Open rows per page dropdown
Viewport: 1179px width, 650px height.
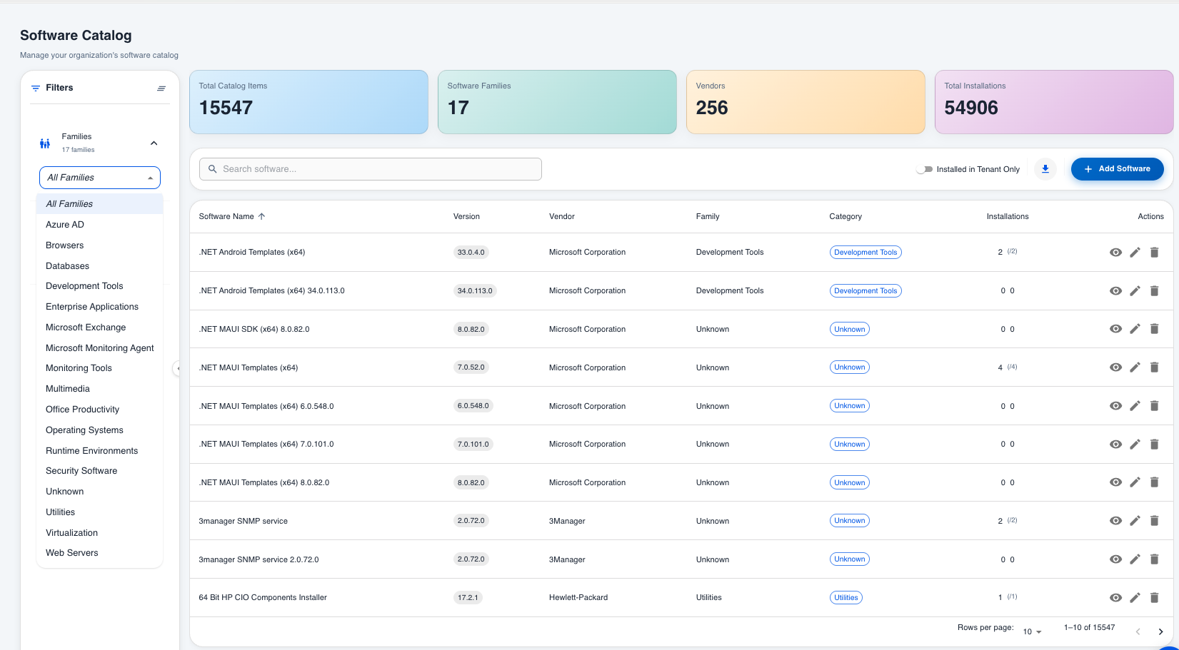coord(1032,631)
